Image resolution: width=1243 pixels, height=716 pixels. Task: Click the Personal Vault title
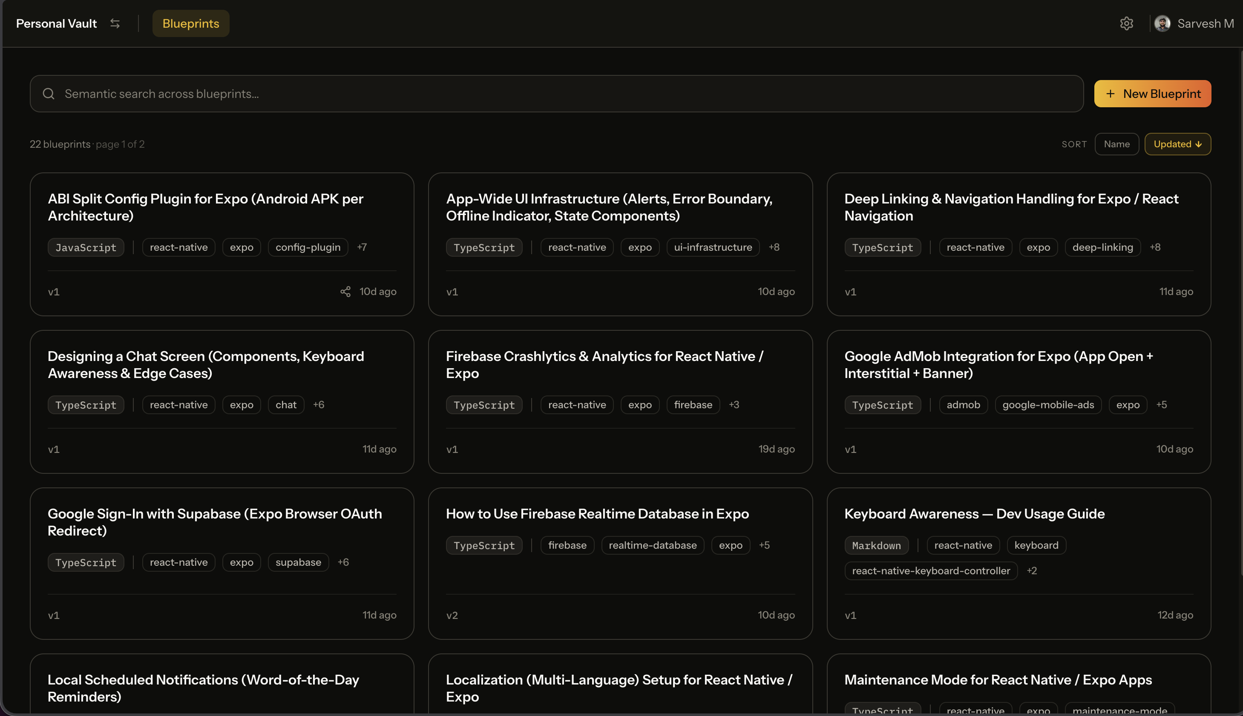57,23
